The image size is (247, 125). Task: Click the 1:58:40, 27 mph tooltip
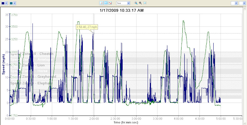(87, 27)
